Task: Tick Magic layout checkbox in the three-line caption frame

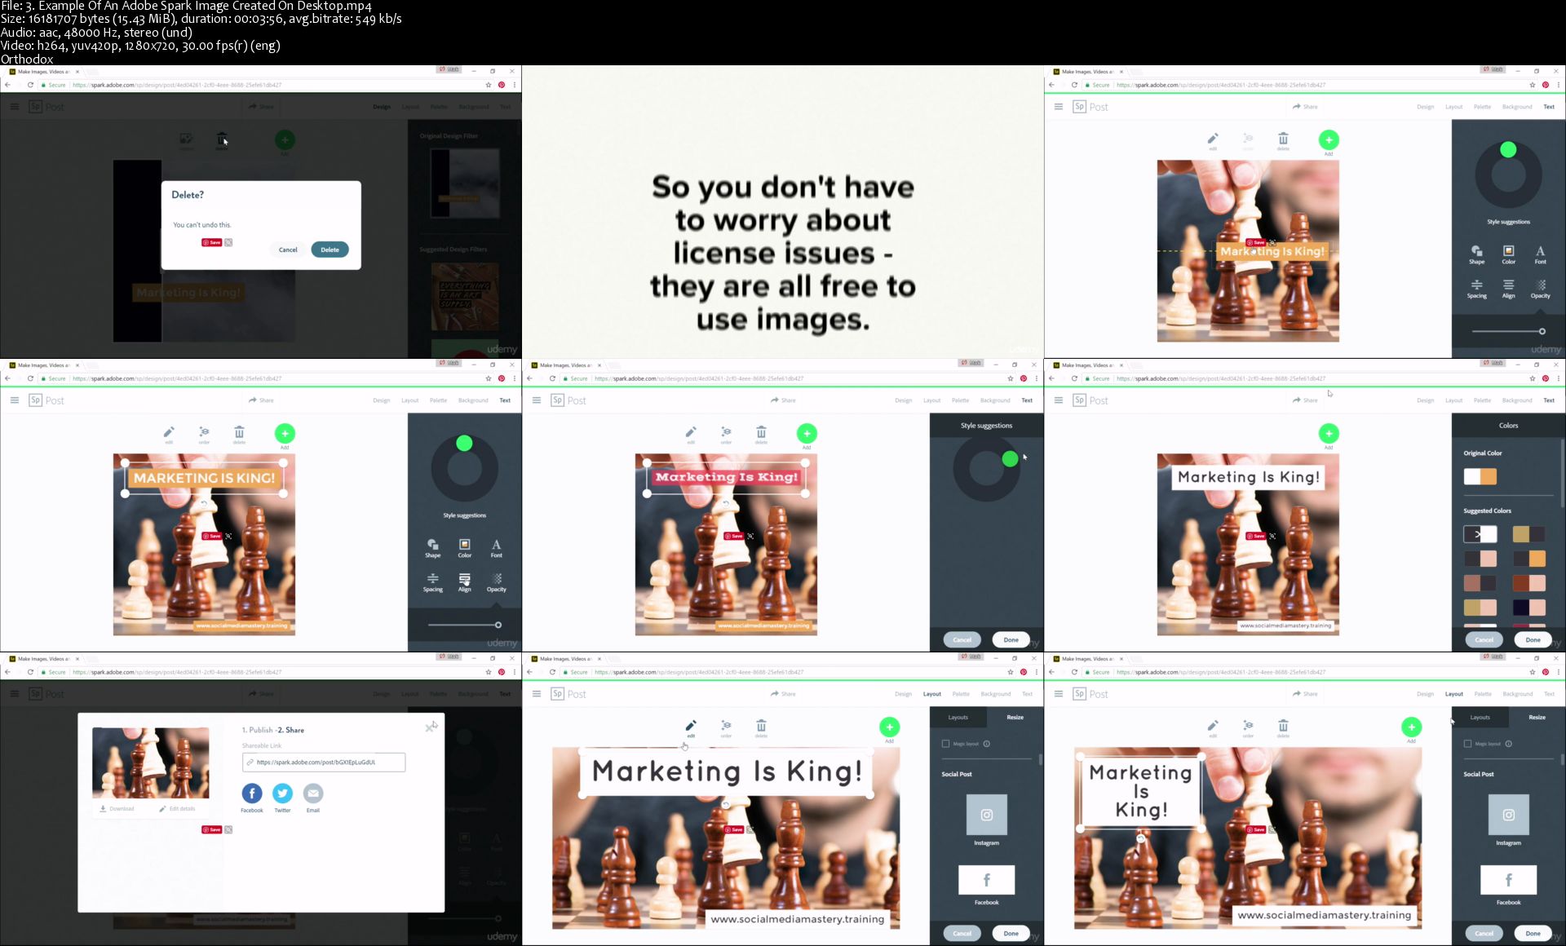Action: pos(1467,744)
